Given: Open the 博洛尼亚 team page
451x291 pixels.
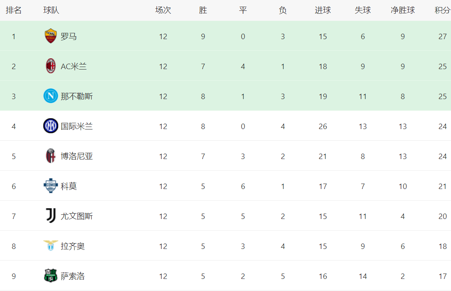Looking at the screenshot, I should click(x=77, y=157).
